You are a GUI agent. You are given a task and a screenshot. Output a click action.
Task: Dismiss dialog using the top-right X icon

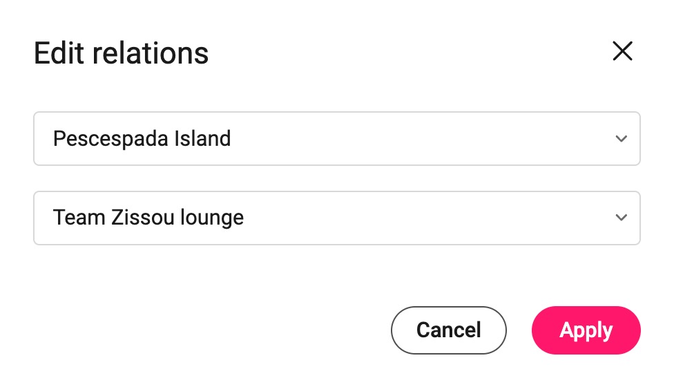622,51
